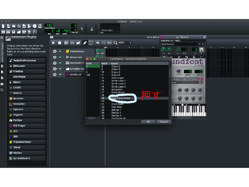Show the Song Editor window icon
249x187 pixels.
[3, 32]
